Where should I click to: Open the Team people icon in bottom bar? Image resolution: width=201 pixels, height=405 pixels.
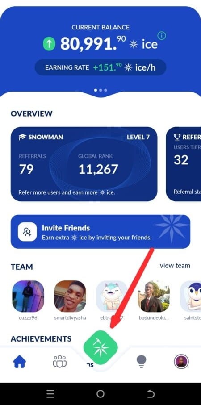coord(60,361)
